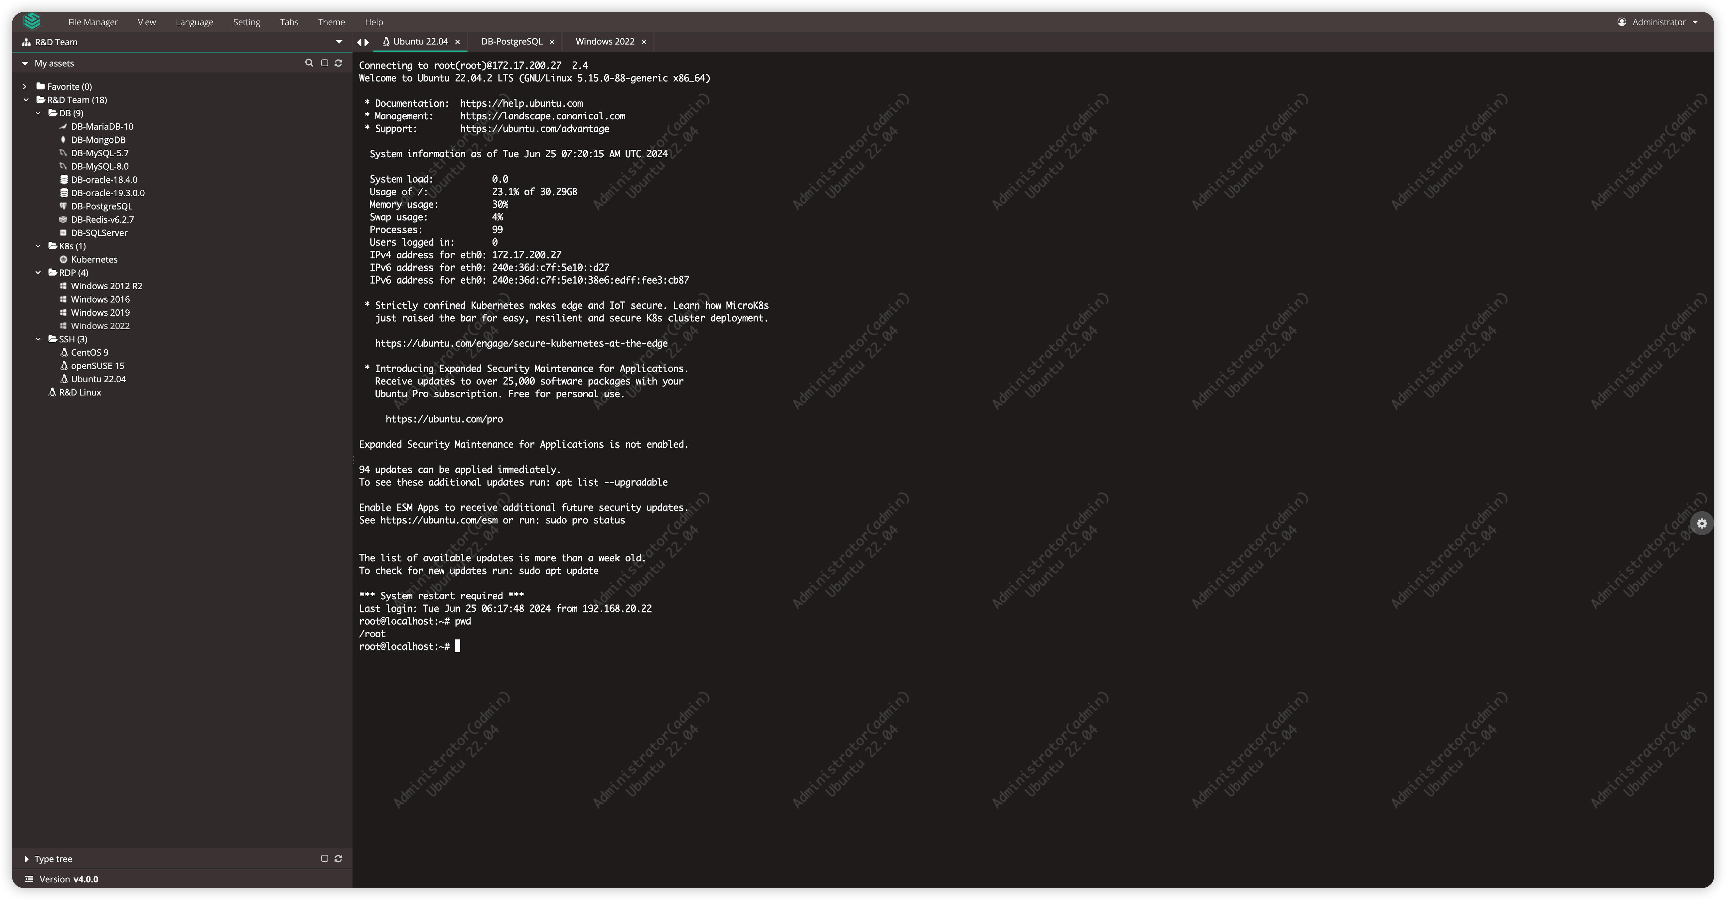Open the R&D Team dropdown at top left
Image resolution: width=1726 pixels, height=900 pixels.
pos(340,42)
